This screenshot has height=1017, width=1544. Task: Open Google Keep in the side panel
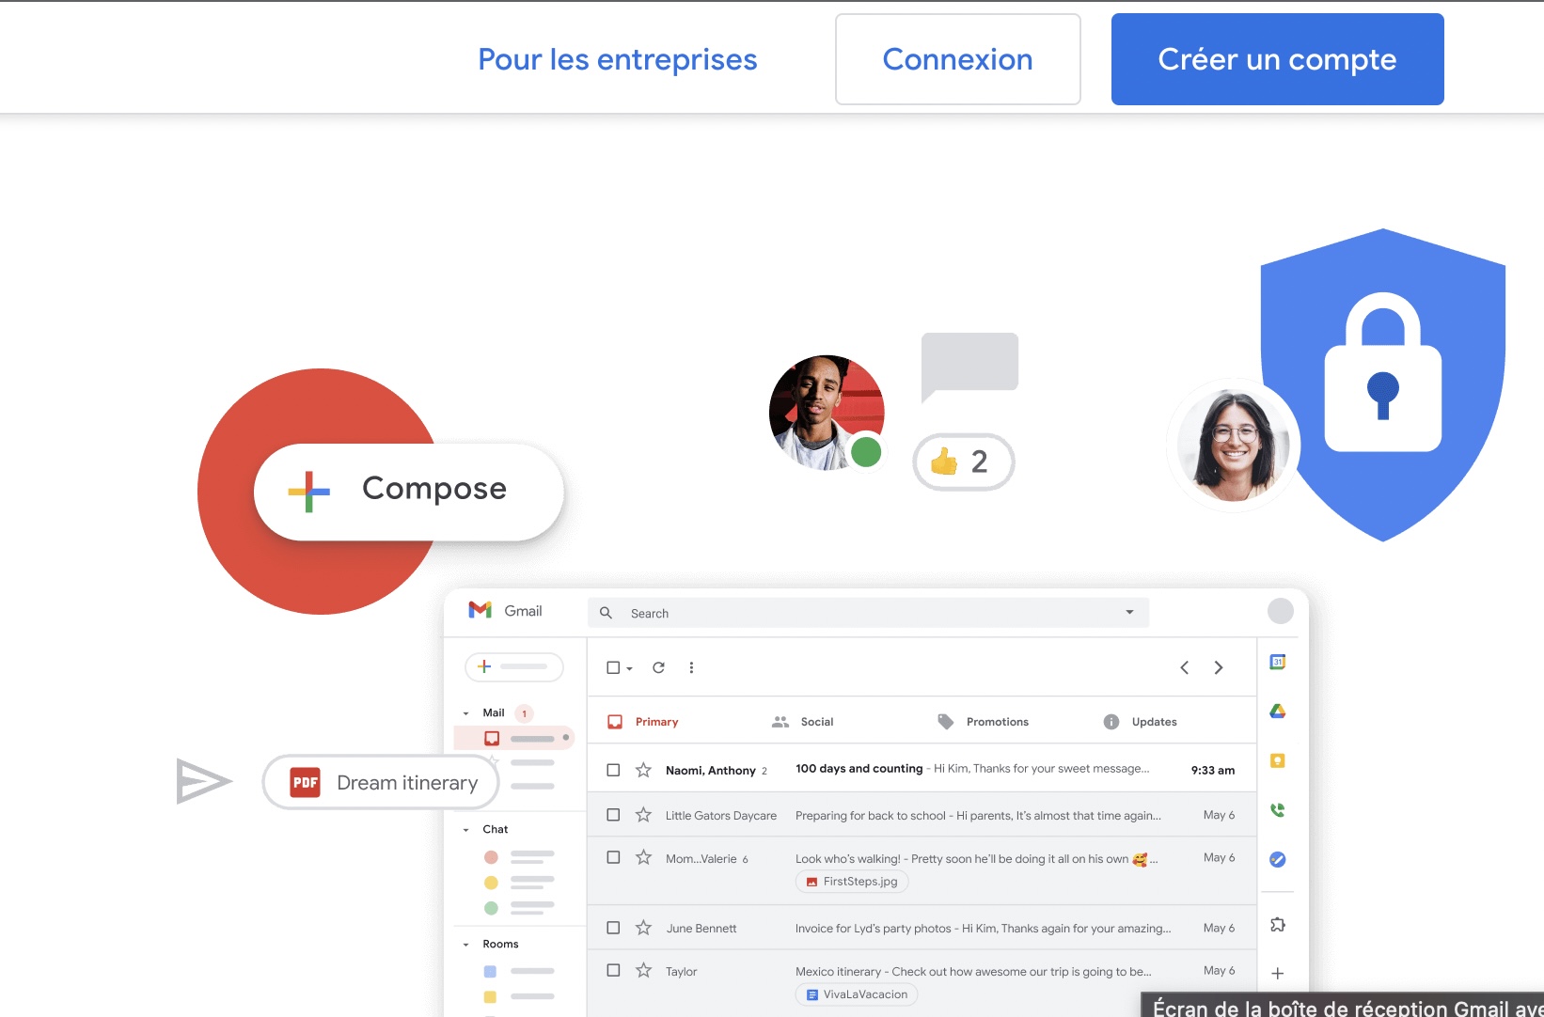point(1278,760)
